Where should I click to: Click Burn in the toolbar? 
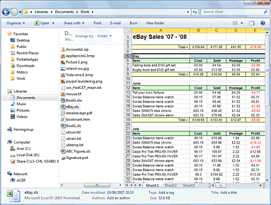(x=133, y=23)
